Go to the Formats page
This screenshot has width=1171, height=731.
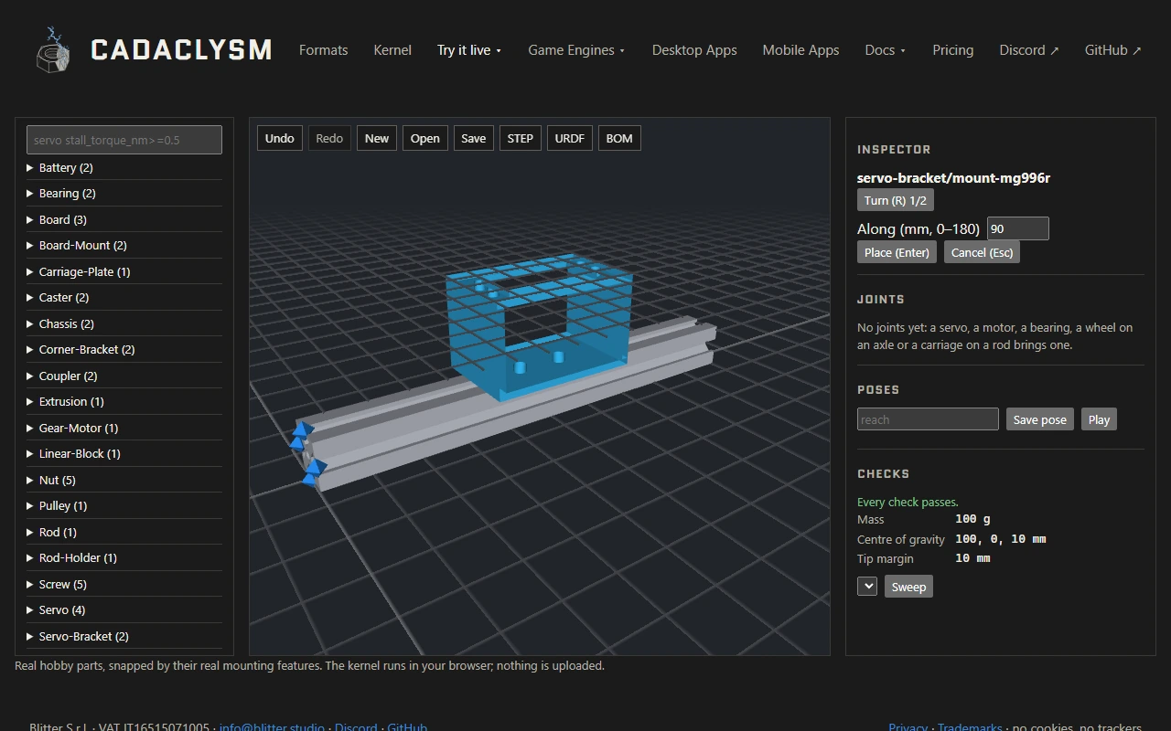coord(324,50)
